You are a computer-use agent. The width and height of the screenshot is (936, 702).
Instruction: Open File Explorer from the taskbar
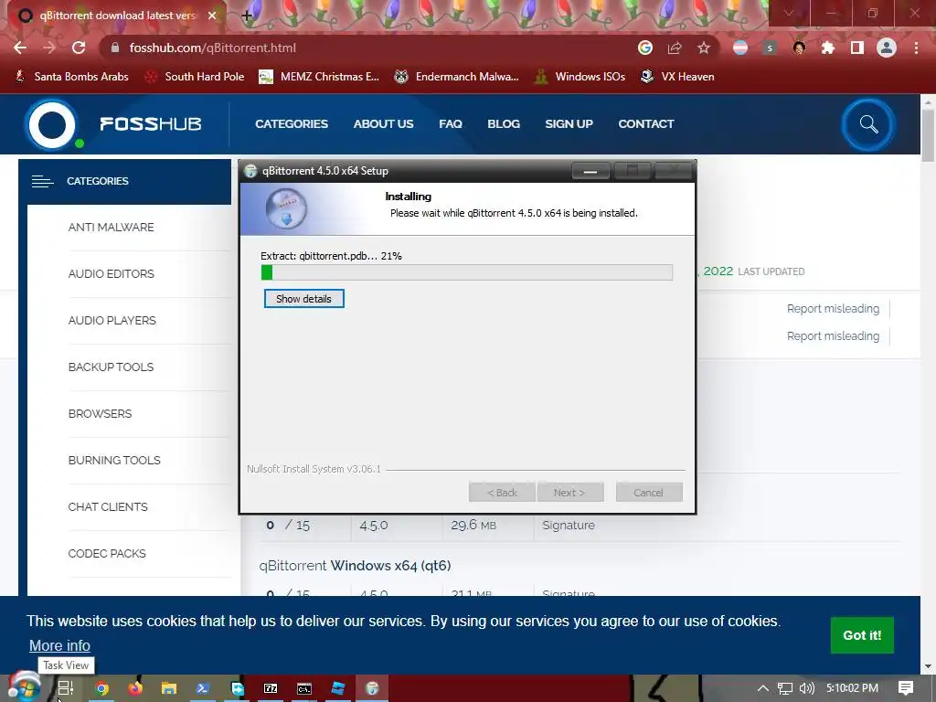pyautogui.click(x=169, y=688)
